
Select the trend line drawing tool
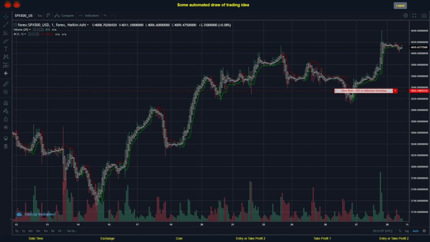(6, 25)
